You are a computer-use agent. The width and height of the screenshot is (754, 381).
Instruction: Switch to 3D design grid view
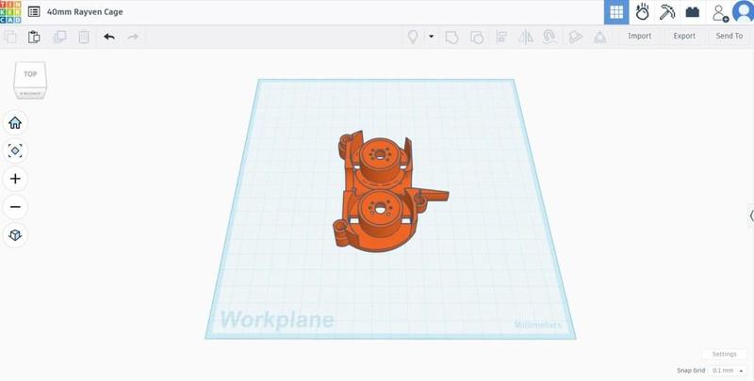pos(616,12)
